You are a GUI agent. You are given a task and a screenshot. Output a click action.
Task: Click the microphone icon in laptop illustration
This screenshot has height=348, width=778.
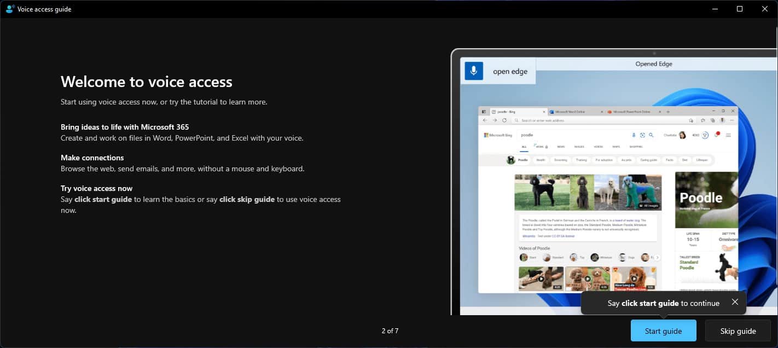tap(474, 71)
